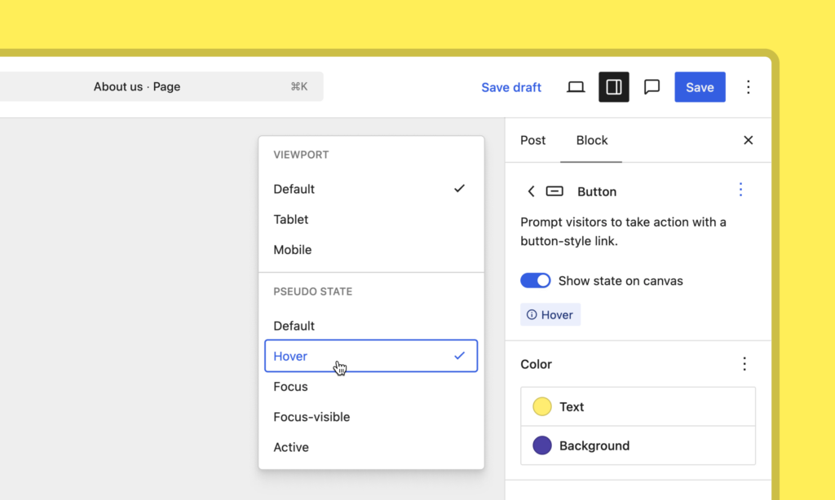Toggle Show state on canvas switch
The height and width of the screenshot is (500, 835).
[x=535, y=280]
